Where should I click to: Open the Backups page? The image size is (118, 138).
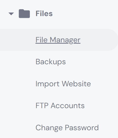pos(51,62)
